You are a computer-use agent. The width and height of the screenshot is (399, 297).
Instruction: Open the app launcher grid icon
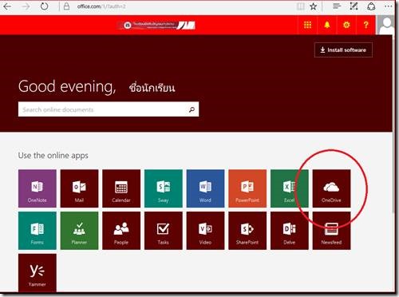(307, 25)
